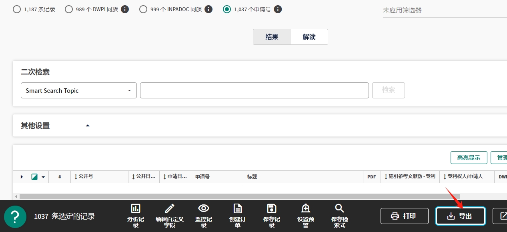
Task: Click the 保存记录 disk icon
Action: click(272, 208)
